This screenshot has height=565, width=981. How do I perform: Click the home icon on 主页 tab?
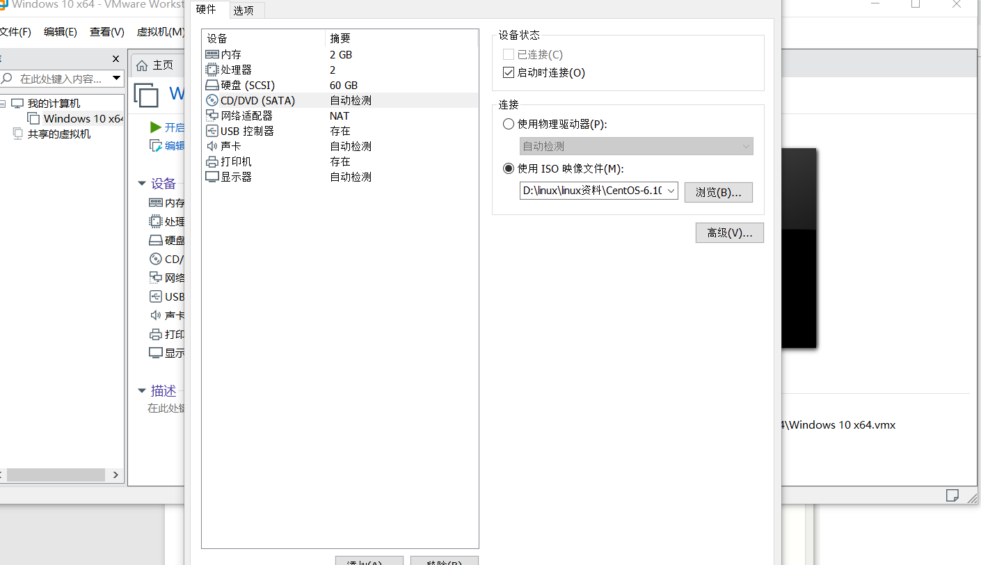coord(142,65)
